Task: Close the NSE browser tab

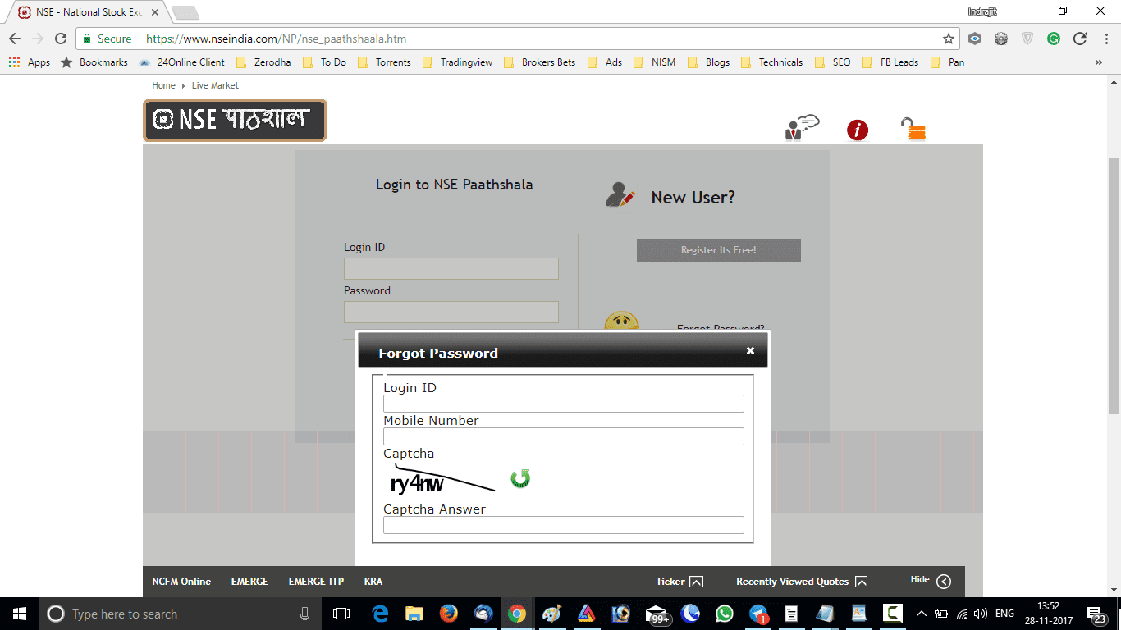Action: point(154,12)
